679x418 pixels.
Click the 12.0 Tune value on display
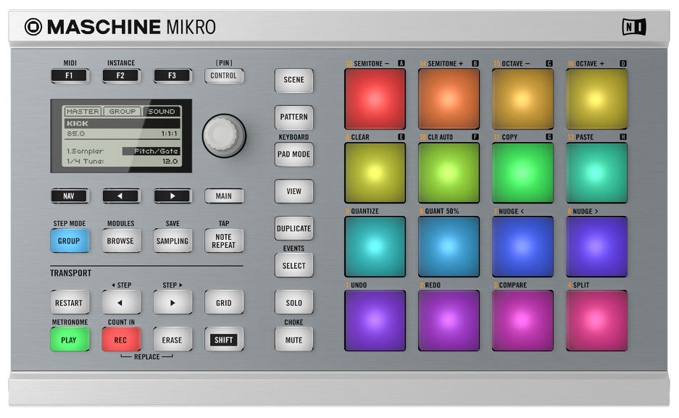[170, 162]
